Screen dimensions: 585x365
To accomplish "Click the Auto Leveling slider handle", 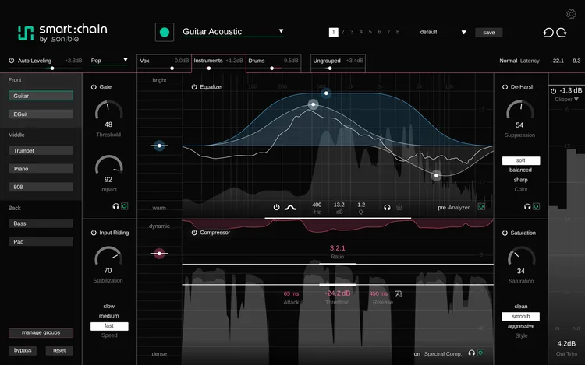I will [x=52, y=68].
